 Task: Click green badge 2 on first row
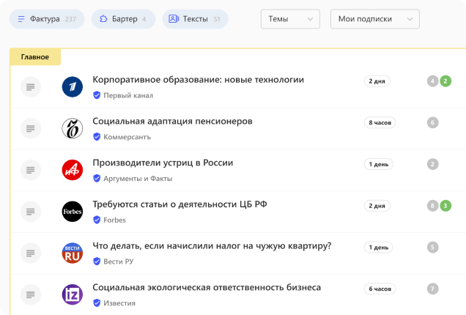[445, 81]
